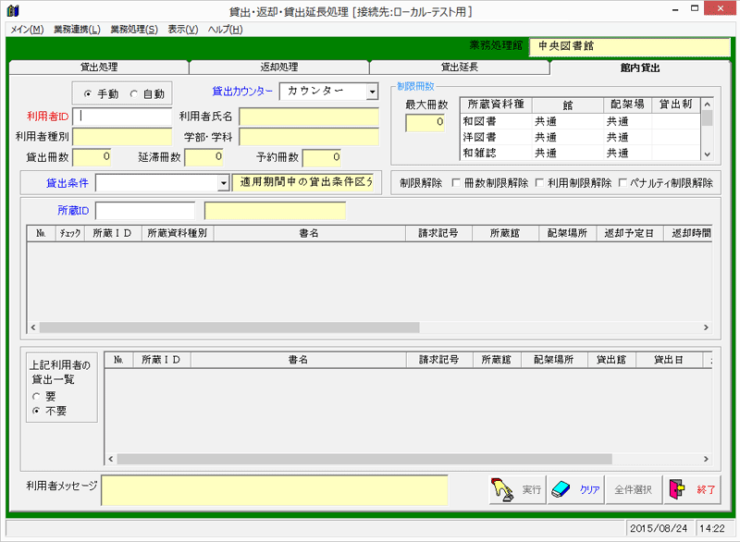Check the ペナルティ制限解除 checkbox
The image size is (740, 542).
coord(623,183)
